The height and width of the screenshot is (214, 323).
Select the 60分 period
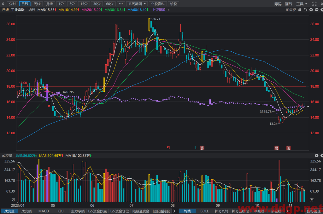(x=109, y=4)
